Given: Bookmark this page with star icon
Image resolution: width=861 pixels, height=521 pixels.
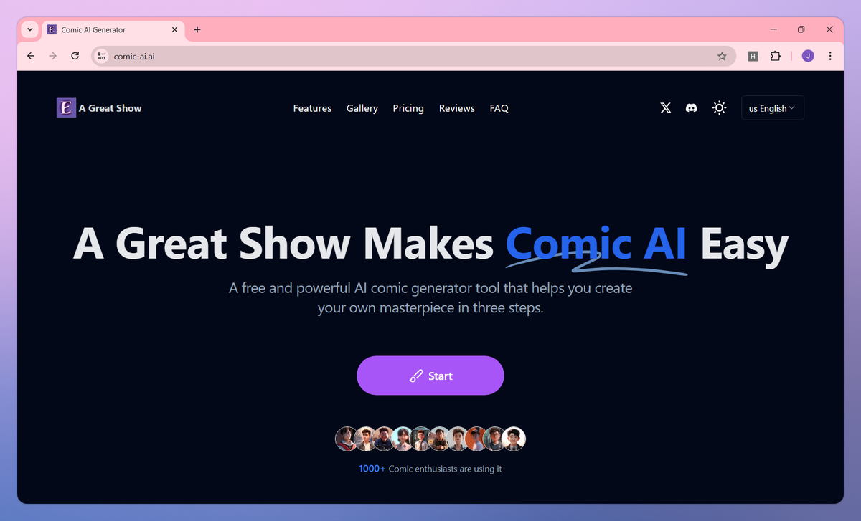Looking at the screenshot, I should [x=722, y=56].
